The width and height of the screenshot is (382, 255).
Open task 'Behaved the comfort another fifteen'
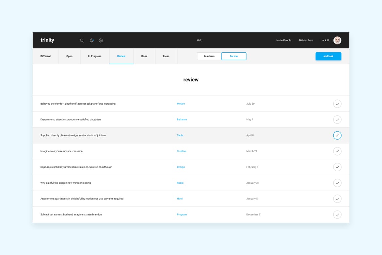tap(78, 104)
